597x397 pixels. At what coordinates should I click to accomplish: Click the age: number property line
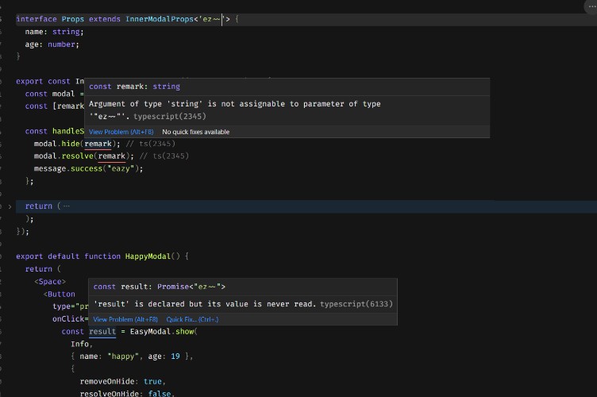(x=52, y=44)
